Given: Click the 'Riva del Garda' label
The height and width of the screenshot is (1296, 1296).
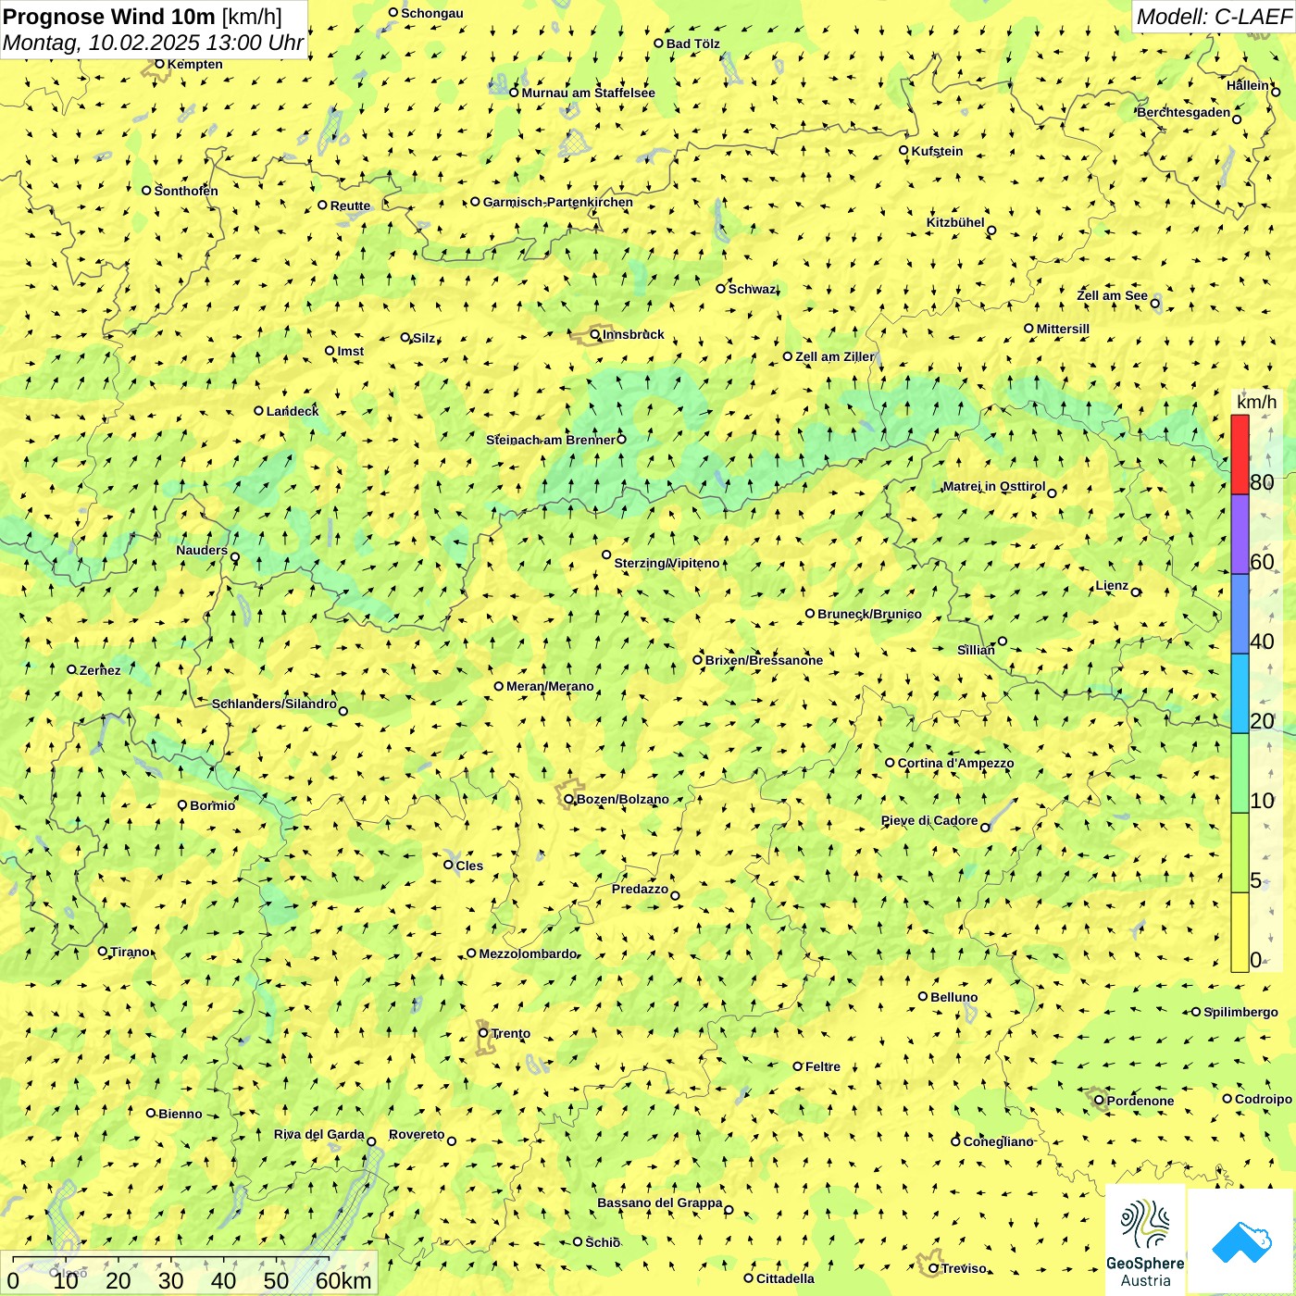Looking at the screenshot, I should click(319, 1134).
